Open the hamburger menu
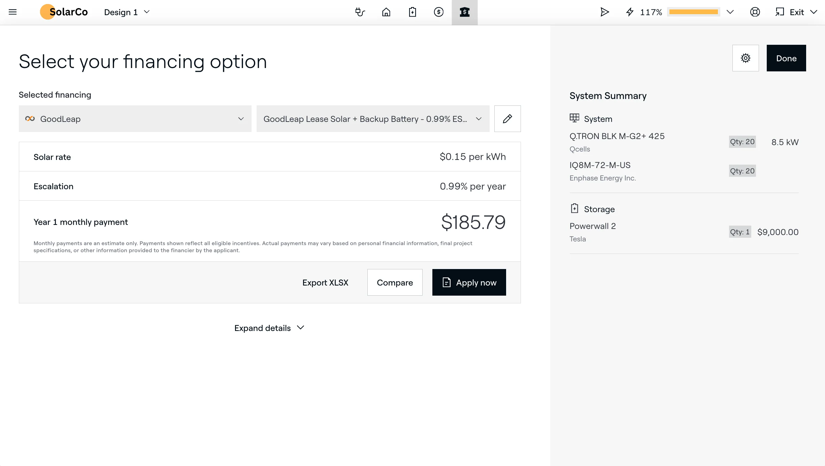 coord(12,12)
